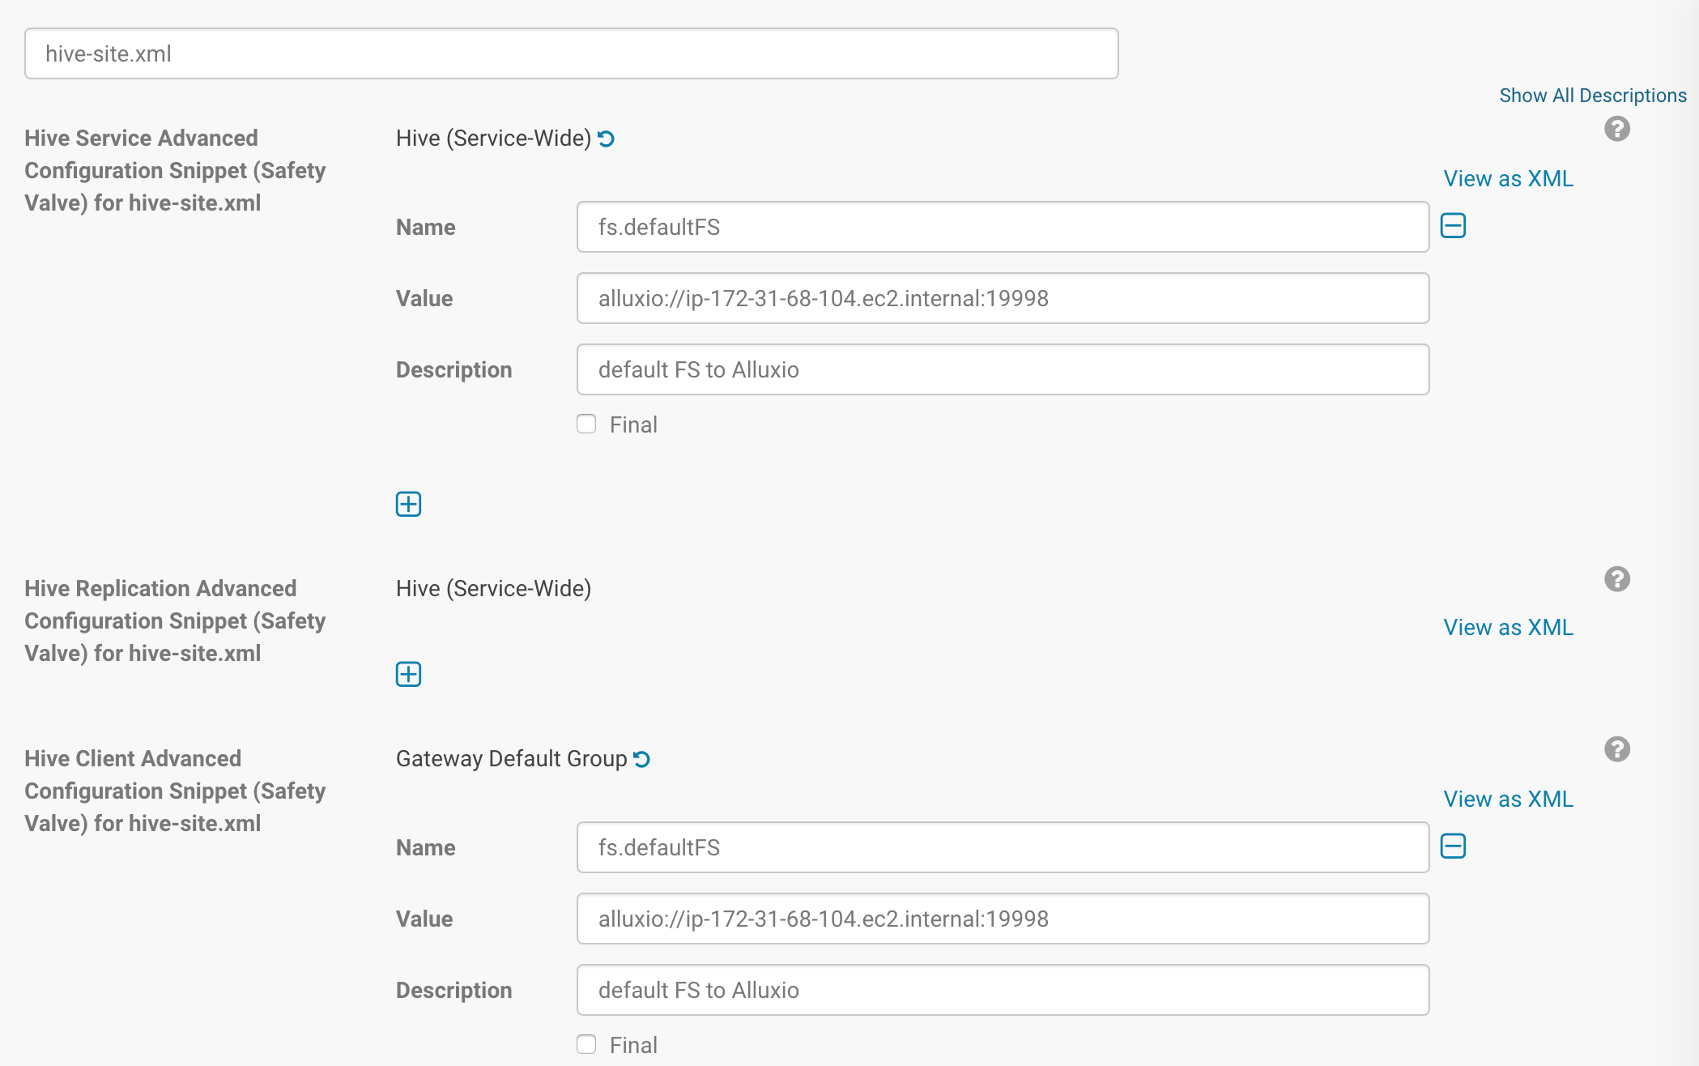View Hive Service snippet as XML
The height and width of the screenshot is (1066, 1699).
[x=1509, y=178]
